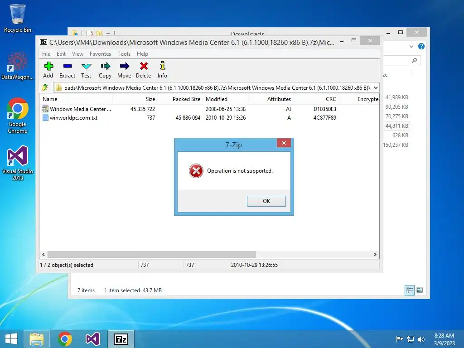Sort by the Size column header
The image size is (464, 348).
click(135, 99)
